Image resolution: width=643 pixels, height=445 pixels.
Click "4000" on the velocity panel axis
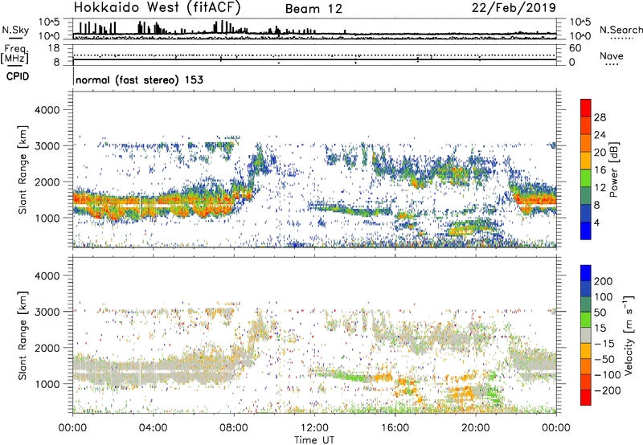coord(47,276)
